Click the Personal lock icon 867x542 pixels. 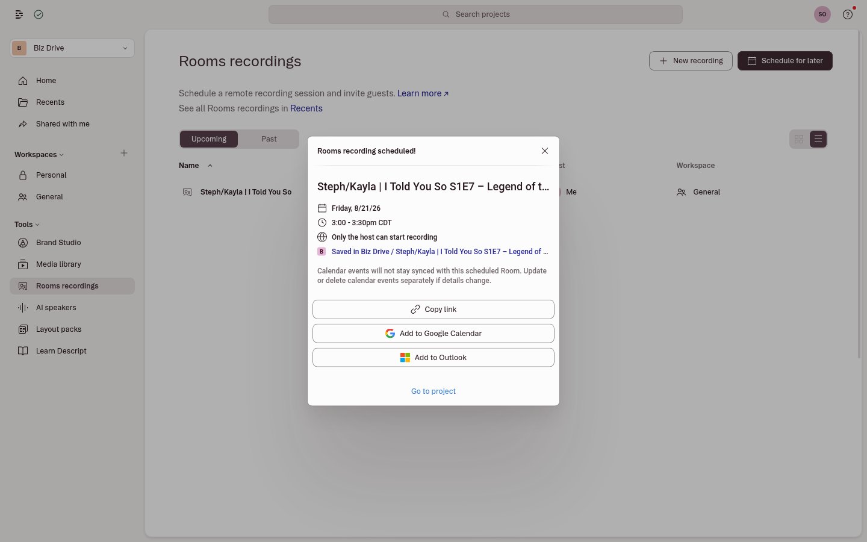[23, 175]
